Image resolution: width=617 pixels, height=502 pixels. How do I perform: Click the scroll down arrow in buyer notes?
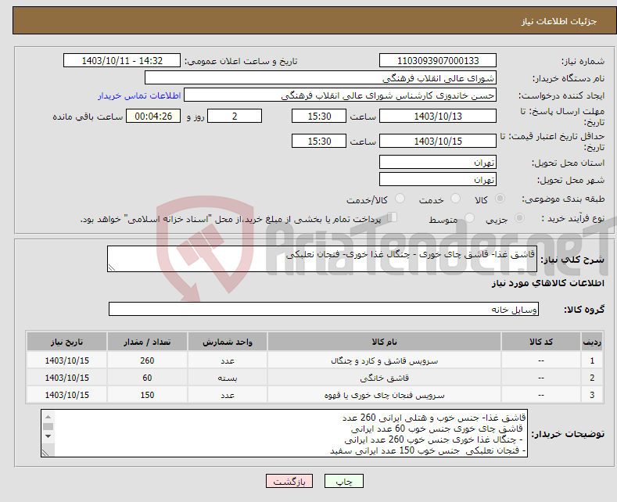coord(48,436)
